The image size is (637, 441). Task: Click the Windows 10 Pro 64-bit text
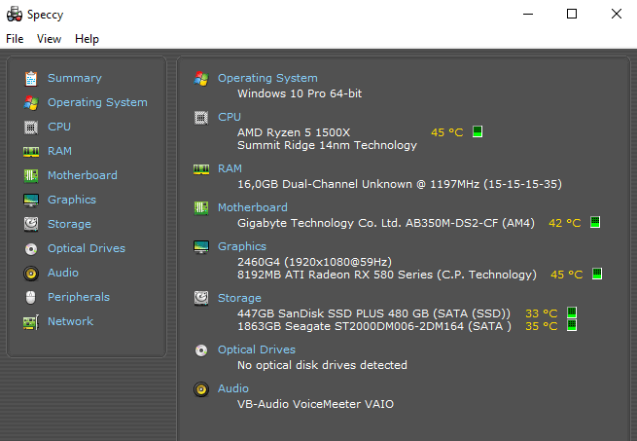click(300, 93)
